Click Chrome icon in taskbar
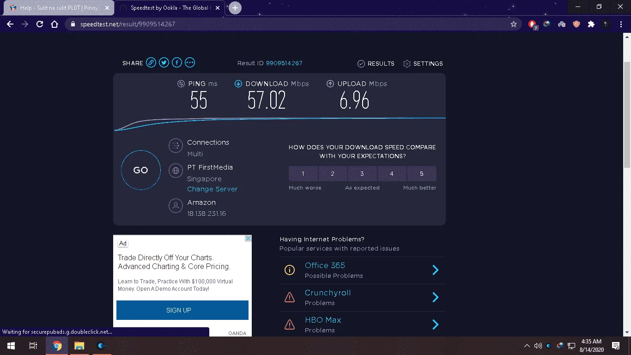Viewport: 631px width, 355px height. click(x=57, y=346)
